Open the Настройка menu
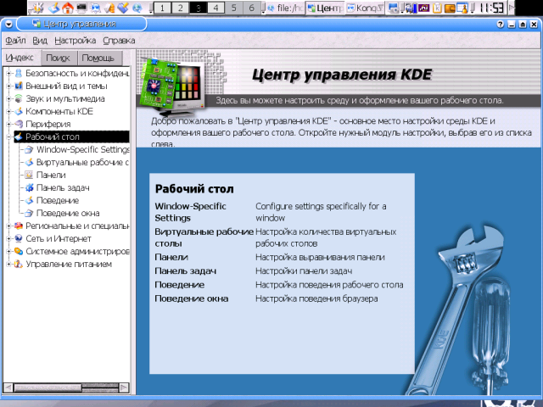 75,40
